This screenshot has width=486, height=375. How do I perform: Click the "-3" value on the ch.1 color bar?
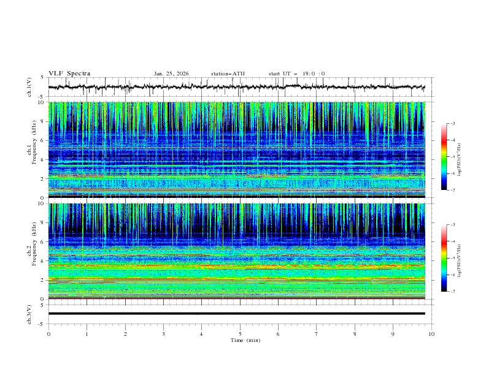point(453,123)
